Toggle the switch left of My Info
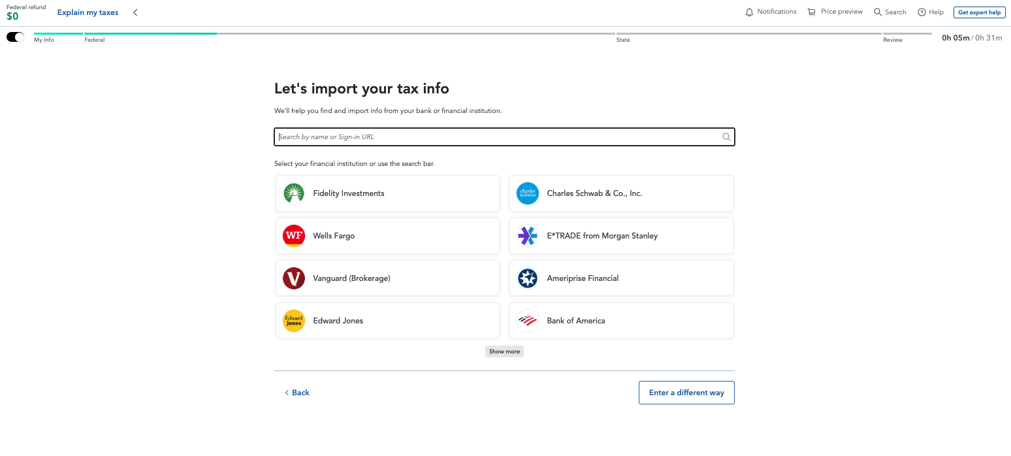 coord(15,37)
